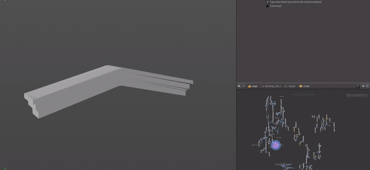Click the forward arrow in network path bar
370x170 pixels.
[x=243, y=86]
